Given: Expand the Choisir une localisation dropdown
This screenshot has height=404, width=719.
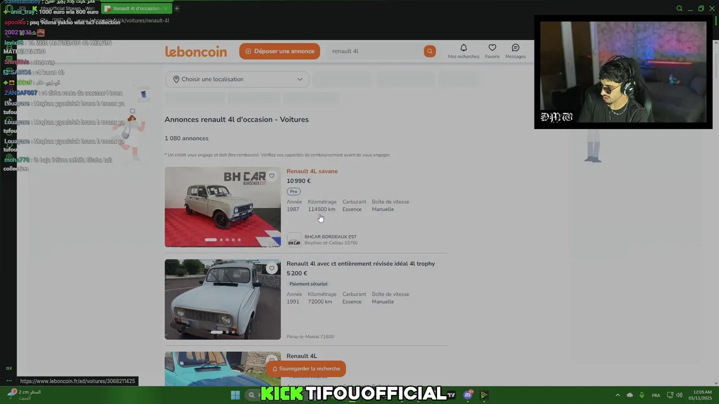Looking at the screenshot, I should tap(237, 79).
